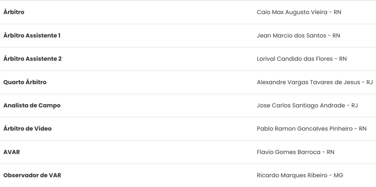The width and height of the screenshot is (376, 187).
Task: Select name Jean Marcio dos Santos
Action: pyautogui.click(x=291, y=36)
